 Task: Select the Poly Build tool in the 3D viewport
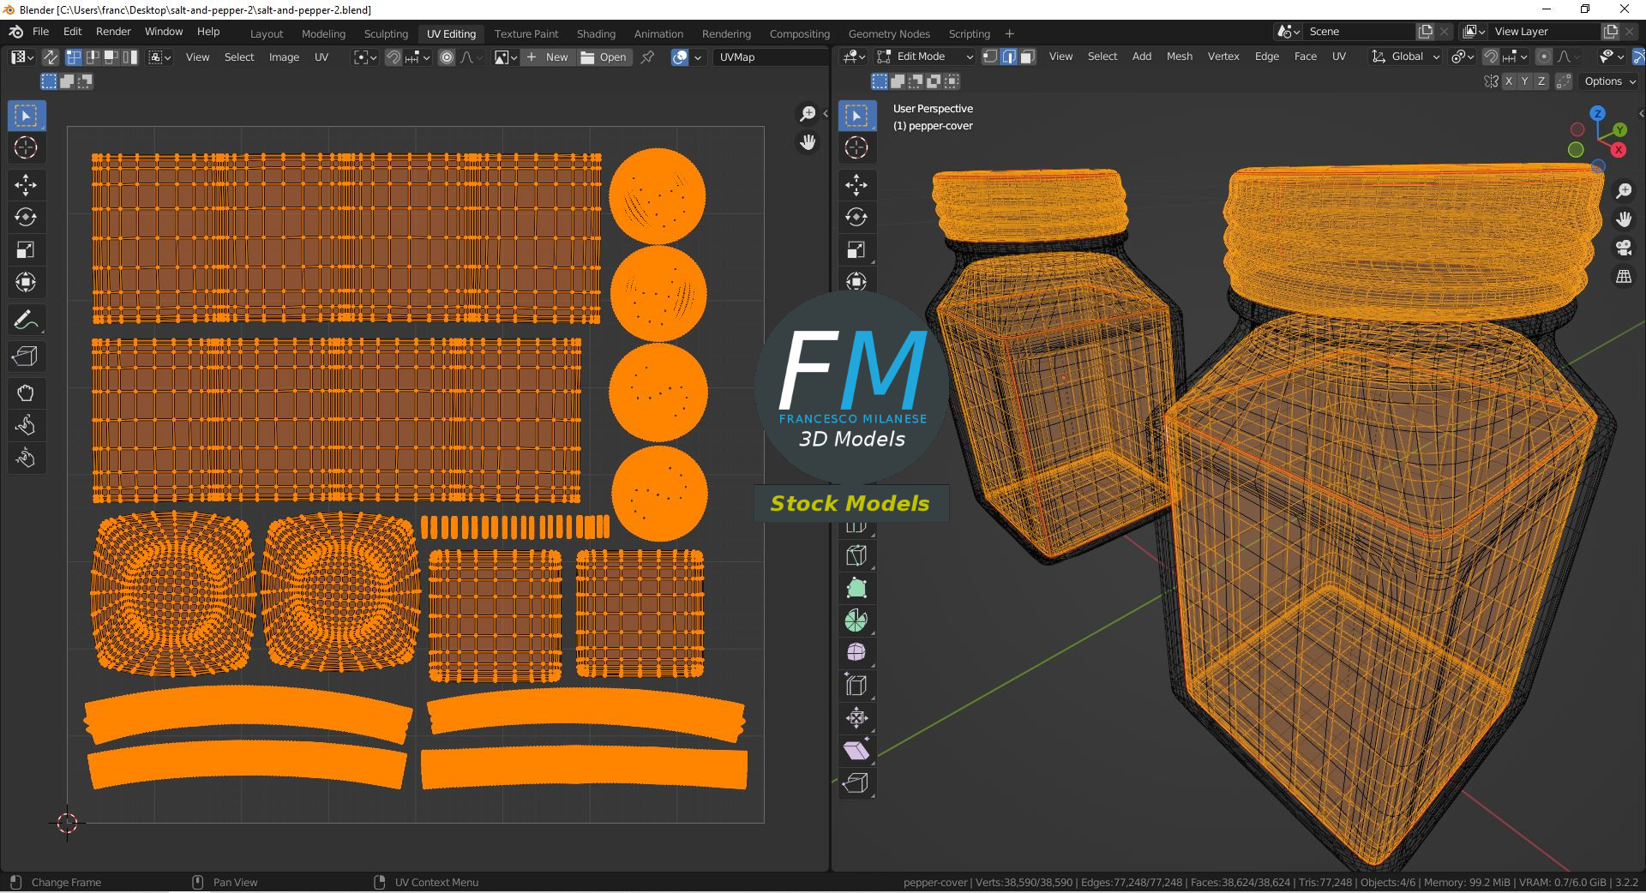[856, 588]
